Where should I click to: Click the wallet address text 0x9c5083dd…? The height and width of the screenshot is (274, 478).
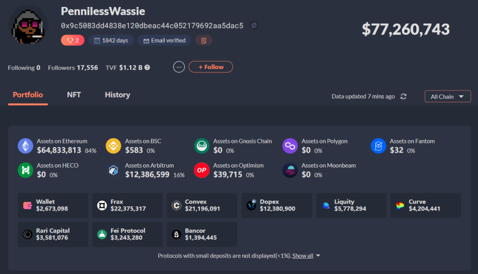click(152, 26)
